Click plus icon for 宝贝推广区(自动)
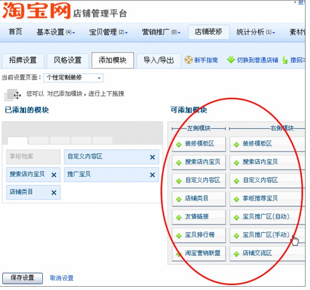The height and width of the screenshot is (290, 310). tap(236, 217)
